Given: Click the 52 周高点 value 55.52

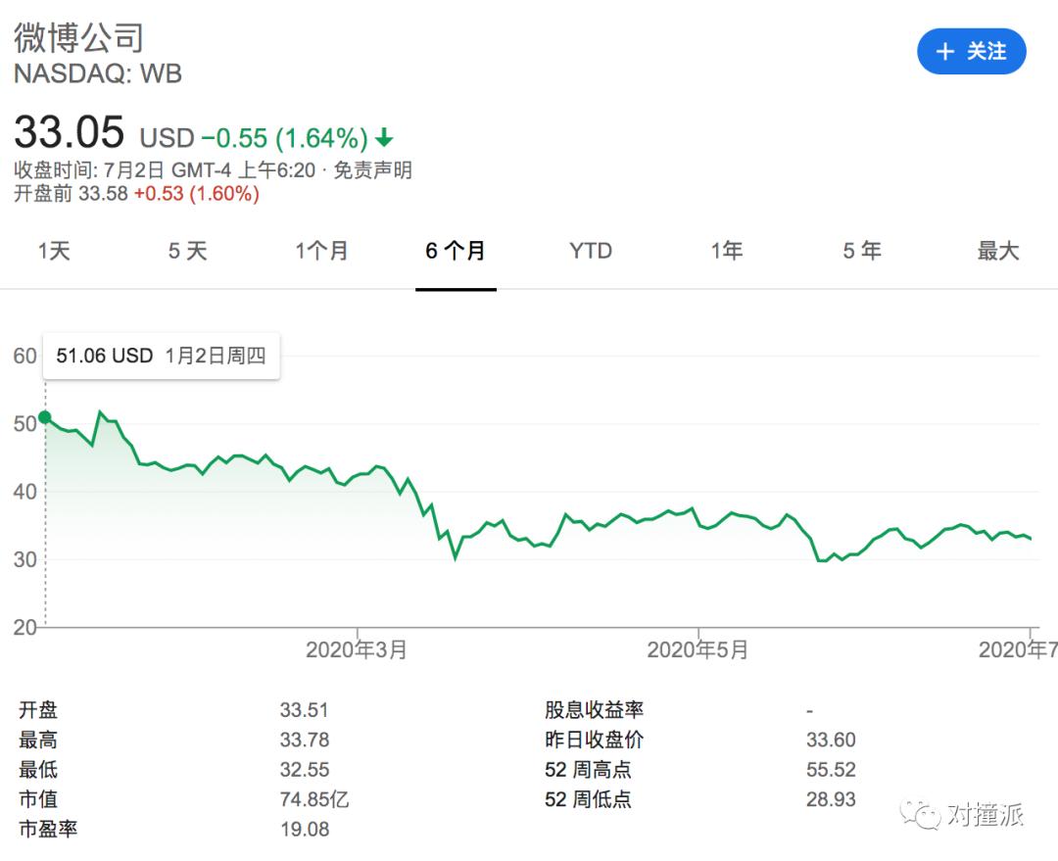Looking at the screenshot, I should pos(831,770).
